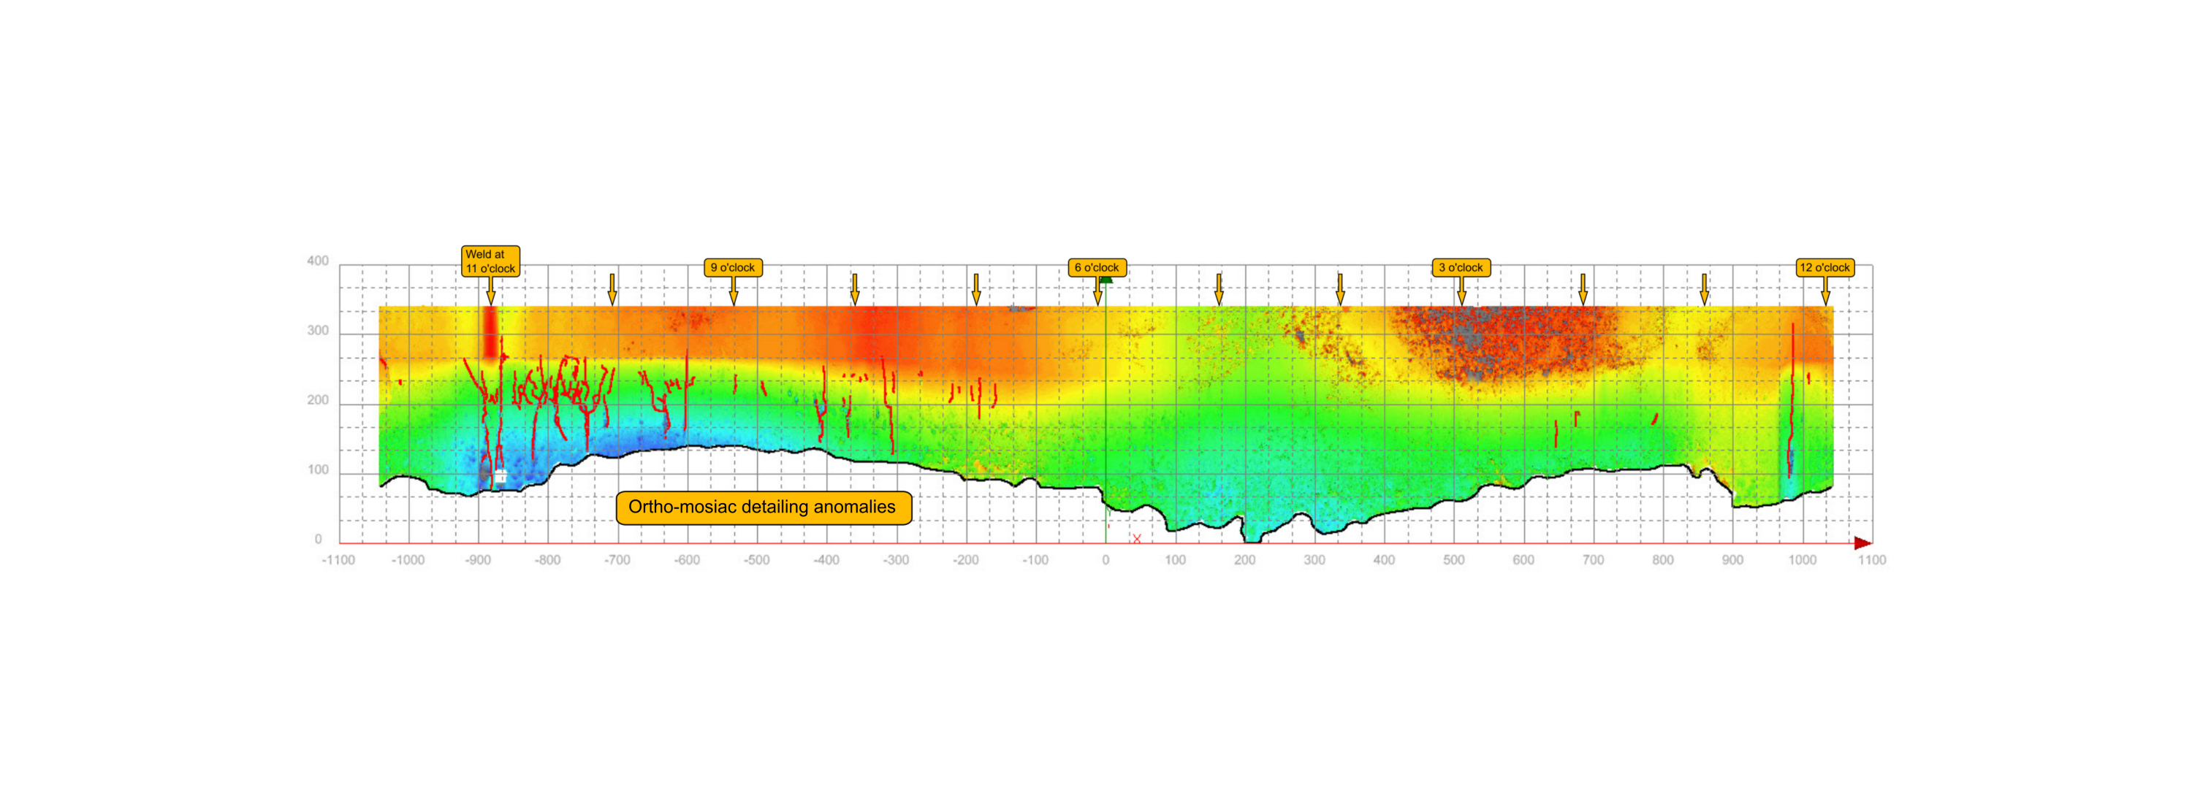
Task: Click the red weld band under the 11 o'clock arrow
Action: [x=490, y=331]
